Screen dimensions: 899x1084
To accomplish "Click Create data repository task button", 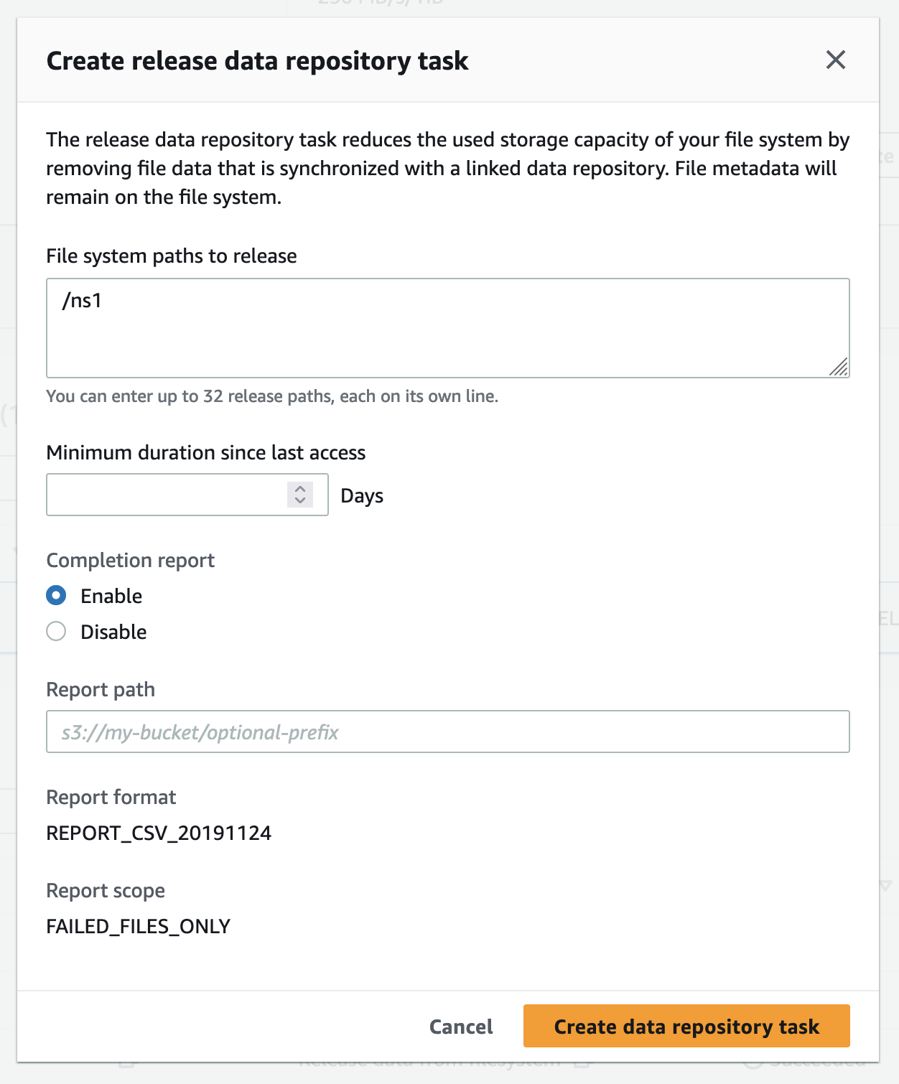I will pos(686,1027).
